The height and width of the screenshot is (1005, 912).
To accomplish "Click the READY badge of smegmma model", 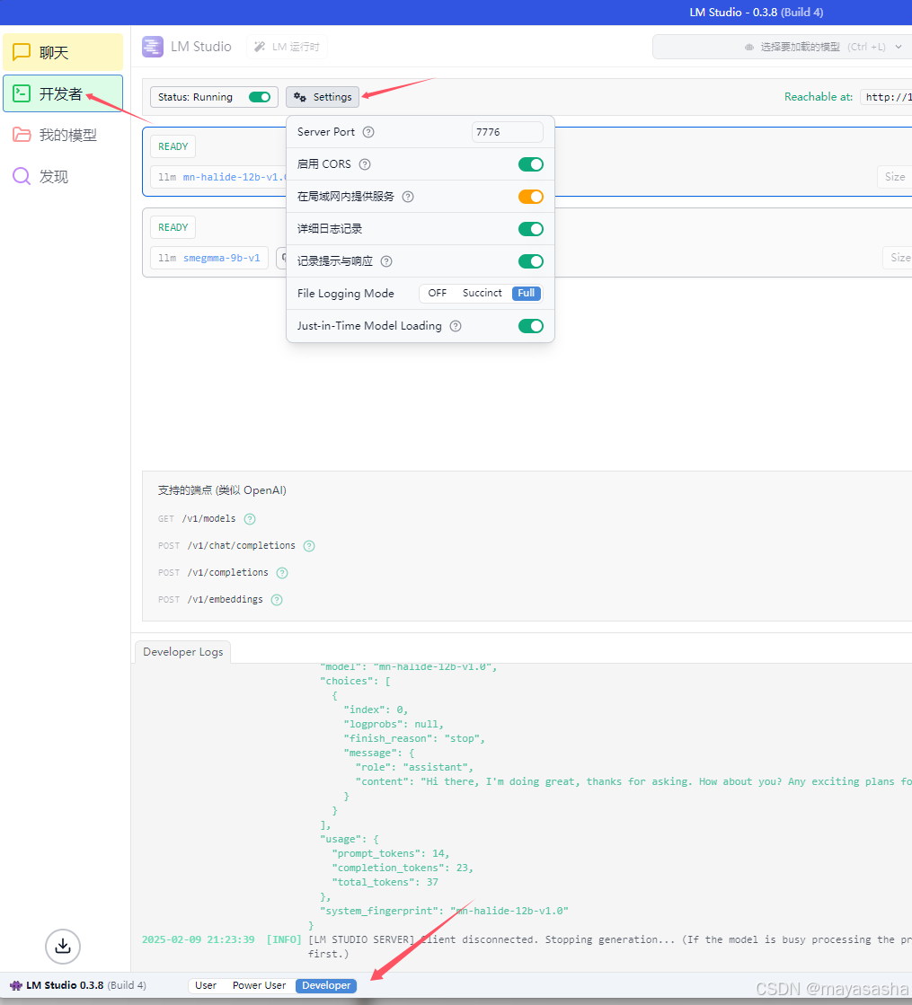I will tap(173, 227).
